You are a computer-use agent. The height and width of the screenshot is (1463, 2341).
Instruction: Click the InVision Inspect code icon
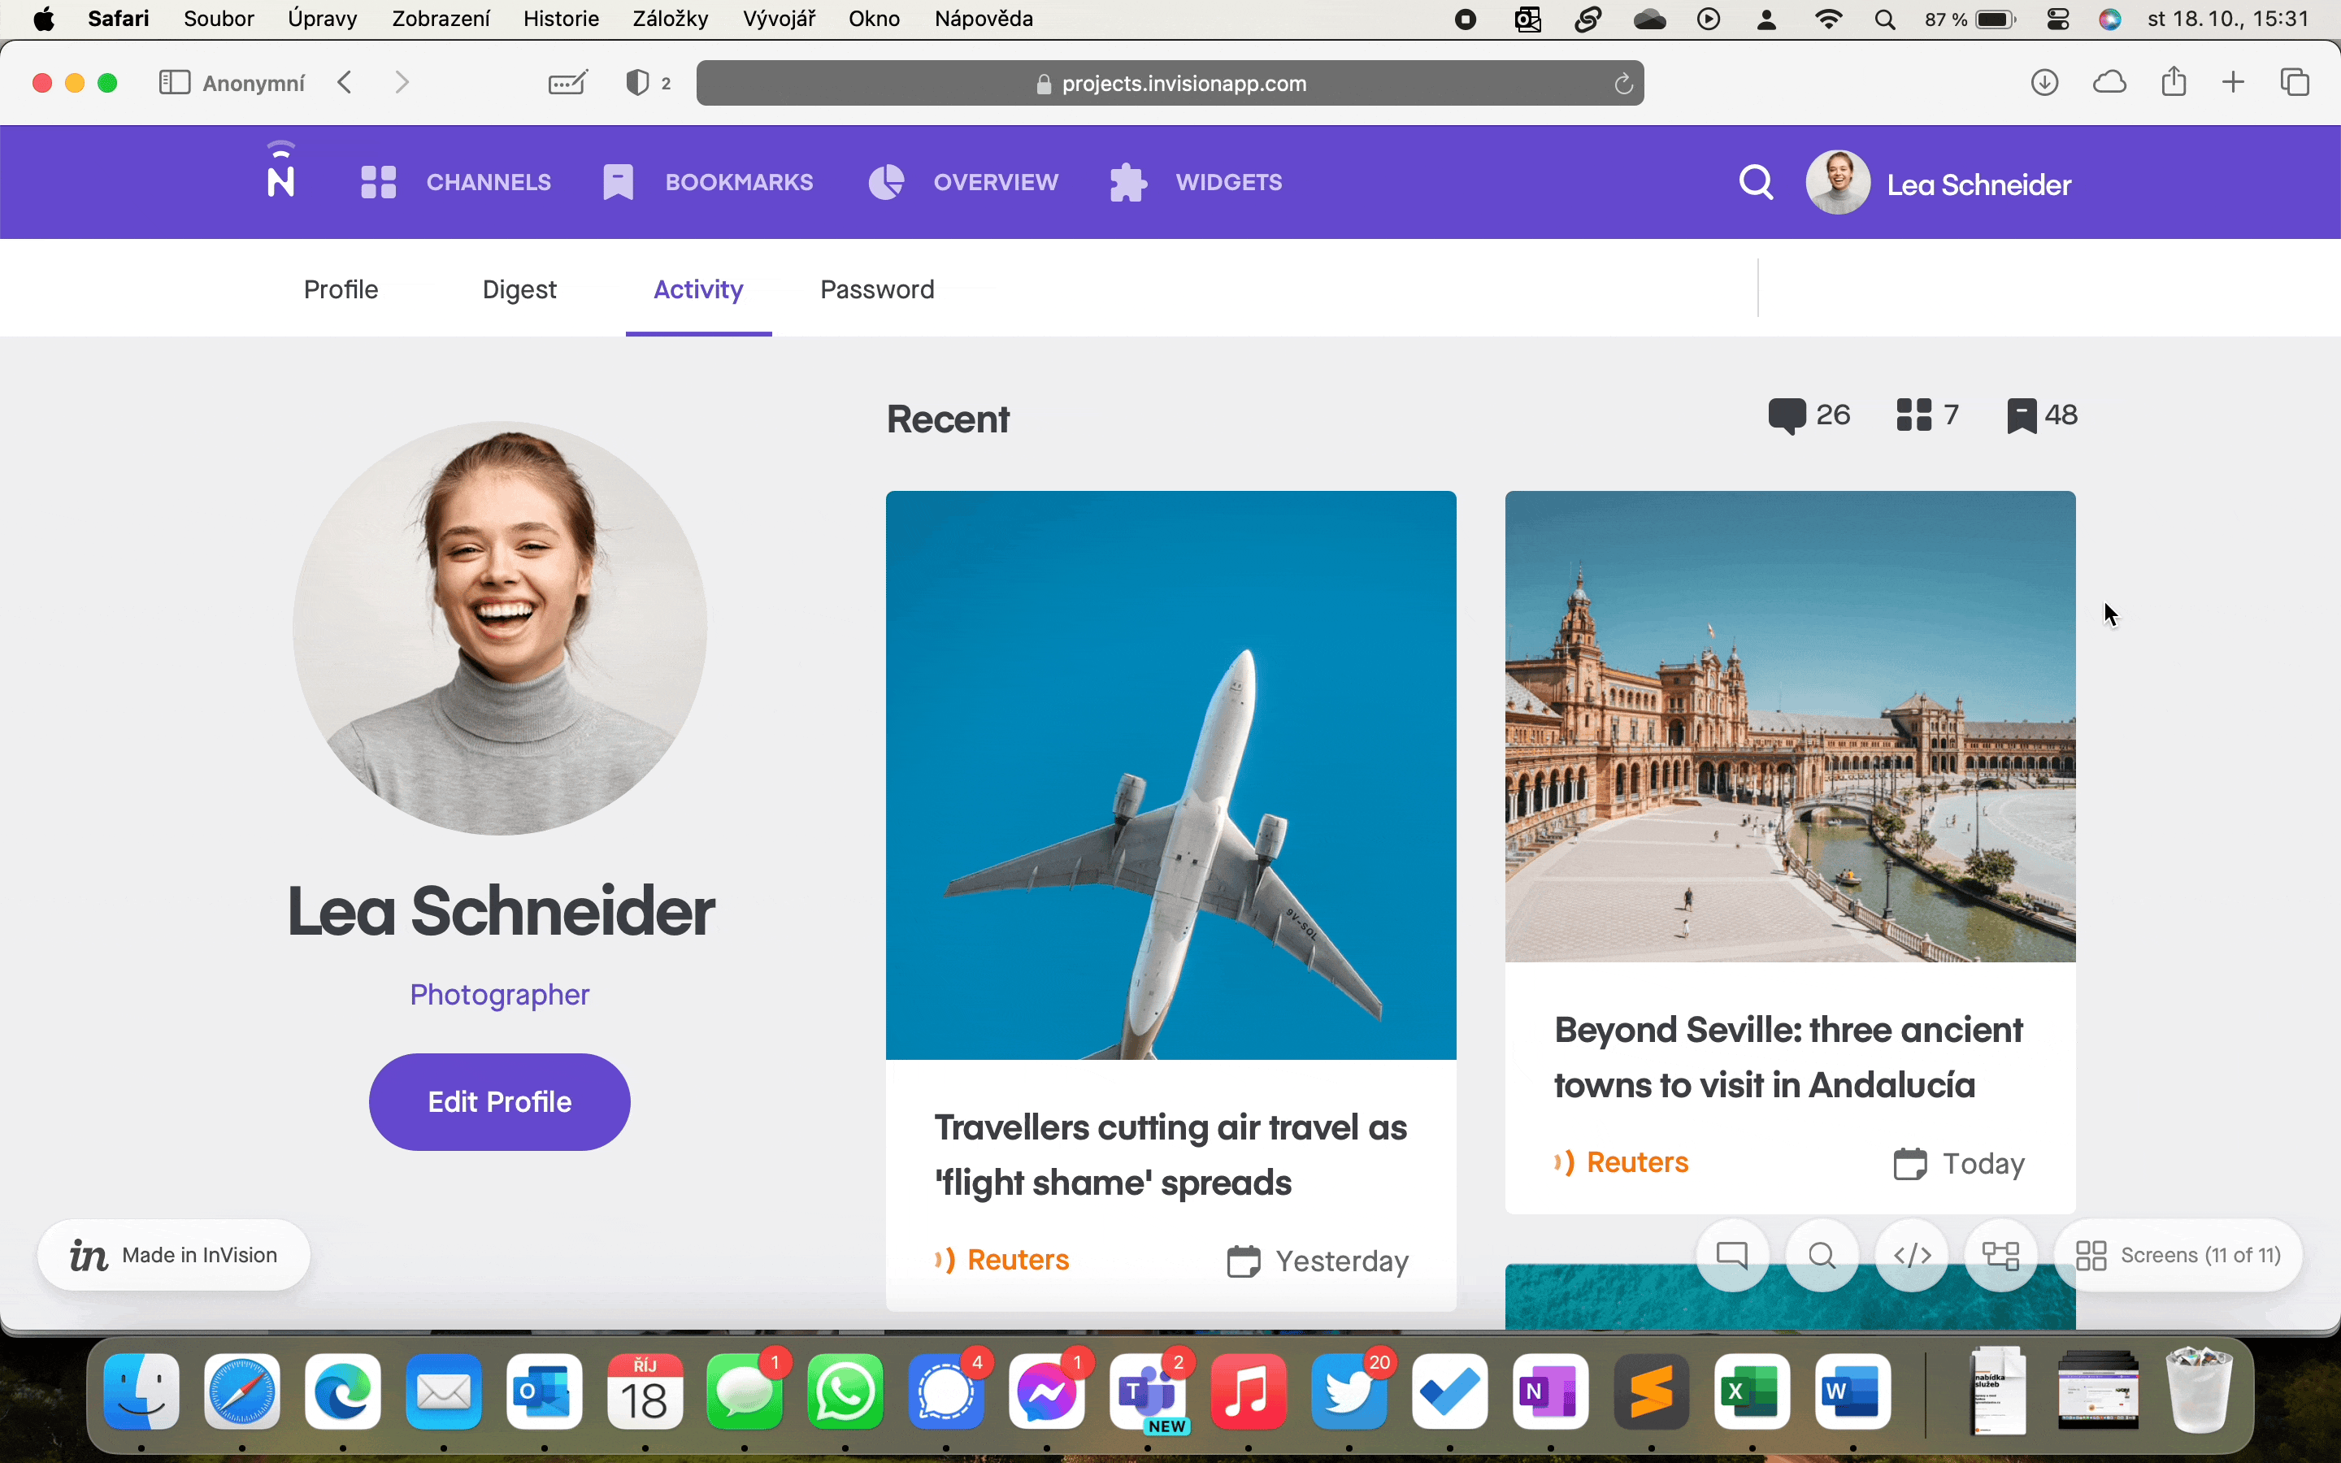1912,1255
